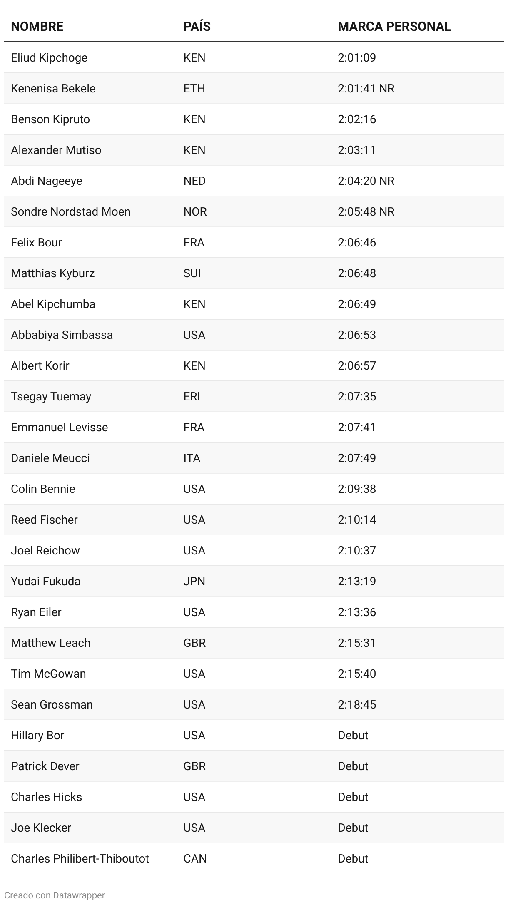This screenshot has height=905, width=508.
Task: Click Daniele Meucci's ITA country code
Action: coord(192,458)
